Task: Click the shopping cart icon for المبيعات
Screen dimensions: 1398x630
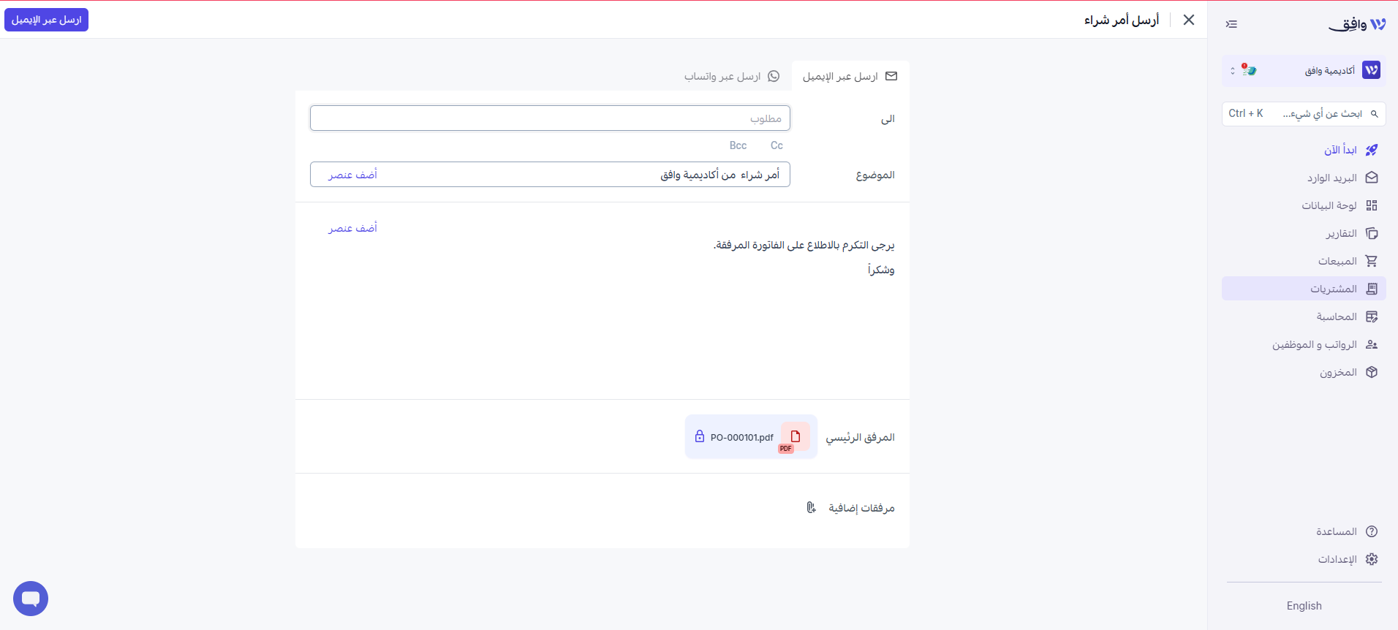Action: pos(1372,261)
